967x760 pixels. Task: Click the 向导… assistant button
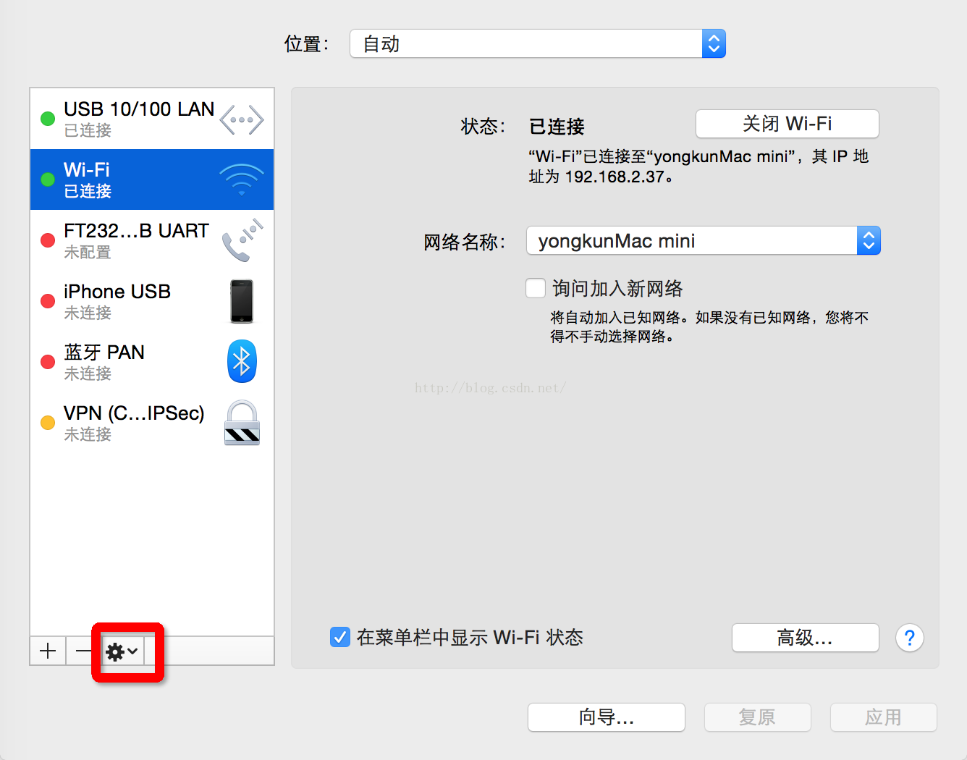607,717
